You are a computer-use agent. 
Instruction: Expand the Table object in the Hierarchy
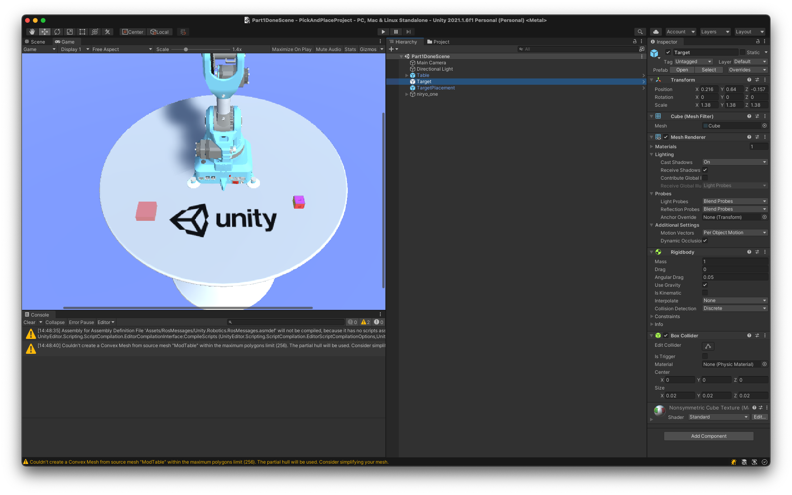tap(407, 75)
